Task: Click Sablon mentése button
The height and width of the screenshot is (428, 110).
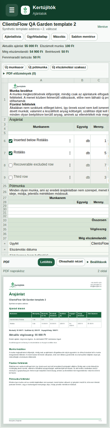Action: (83, 37)
